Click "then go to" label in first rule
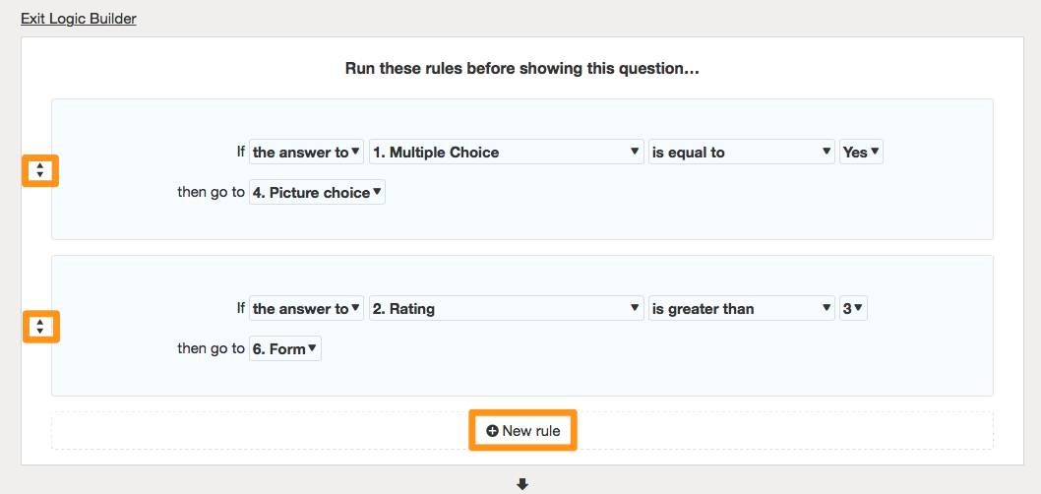The width and height of the screenshot is (1041, 494). click(211, 193)
